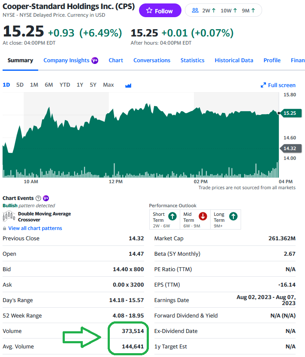Screen dimensions: 305x357
Task: Click the Double Moving Average Crossover pattern icon
Action: click(9, 217)
